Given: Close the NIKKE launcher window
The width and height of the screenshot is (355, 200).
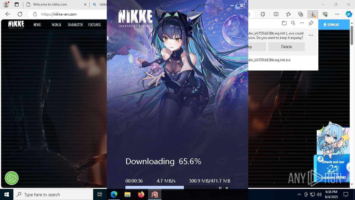Looking at the screenshot, I should click(x=242, y=5).
